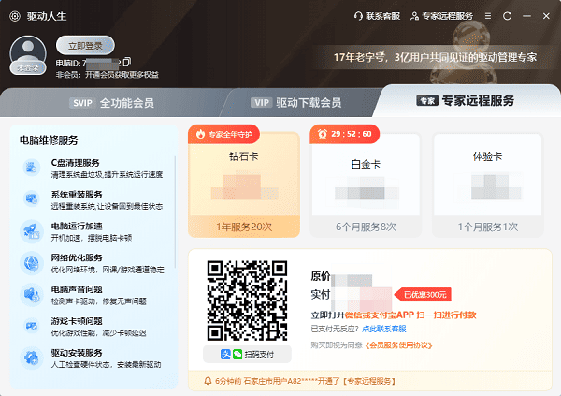Click the 驱动人生 gear logo icon

click(x=15, y=16)
